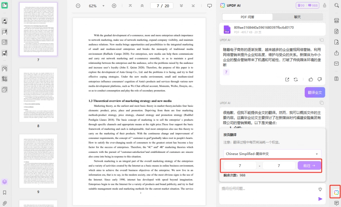341x207 pixels.
Task: Switch to the 聊天 tab
Action: point(297,17)
